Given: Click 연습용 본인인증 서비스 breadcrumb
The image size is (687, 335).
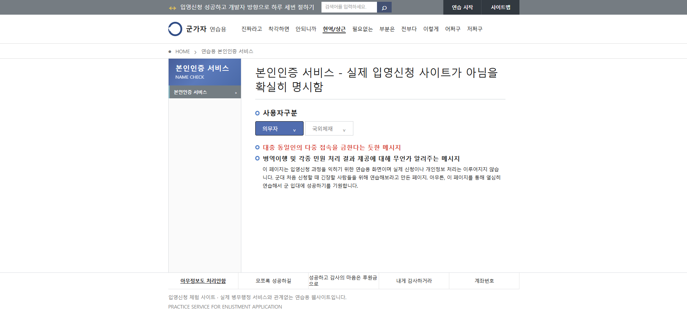Looking at the screenshot, I should (x=227, y=51).
